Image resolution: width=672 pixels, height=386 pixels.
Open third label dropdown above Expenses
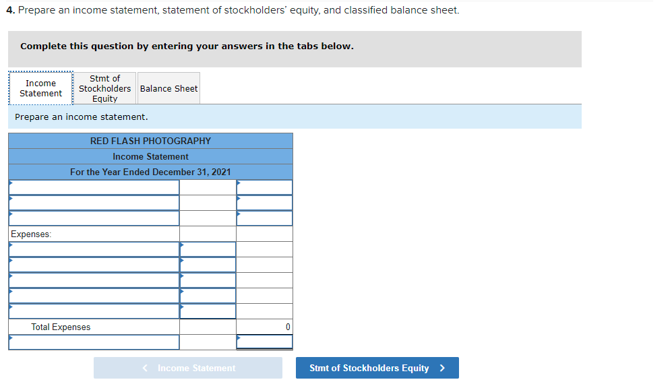coord(94,218)
